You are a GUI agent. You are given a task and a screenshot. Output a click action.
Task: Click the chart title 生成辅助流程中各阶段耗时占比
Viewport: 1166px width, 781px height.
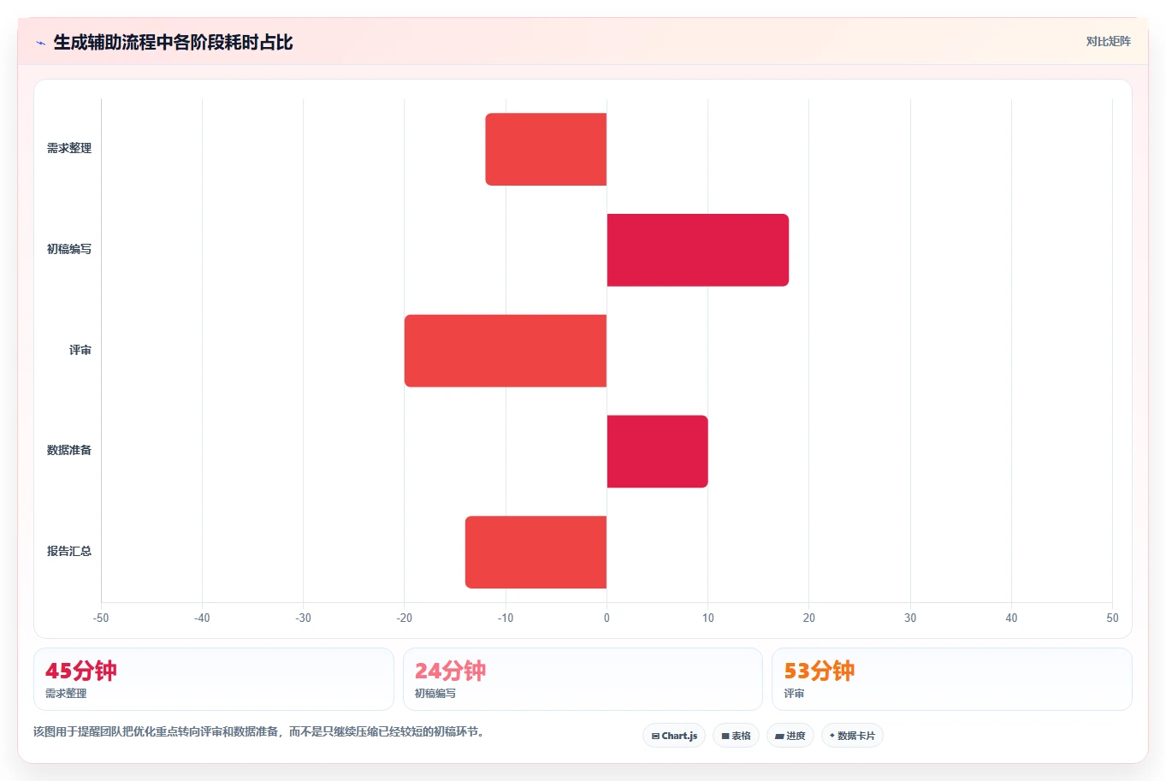[173, 42]
